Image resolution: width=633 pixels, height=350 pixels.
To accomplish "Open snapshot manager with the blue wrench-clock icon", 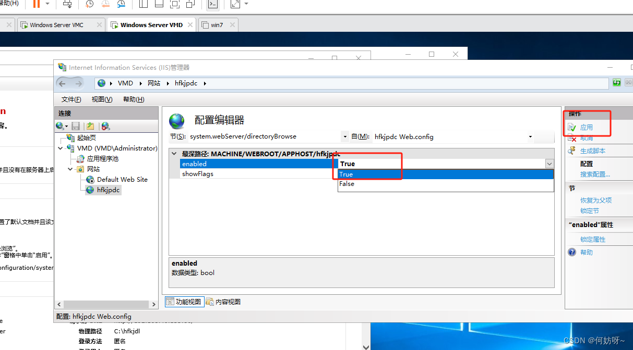I will coord(121,4).
